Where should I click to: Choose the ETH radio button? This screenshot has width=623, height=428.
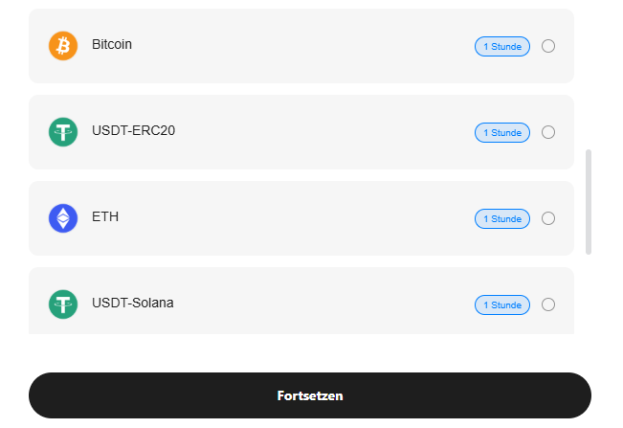pyautogui.click(x=548, y=218)
